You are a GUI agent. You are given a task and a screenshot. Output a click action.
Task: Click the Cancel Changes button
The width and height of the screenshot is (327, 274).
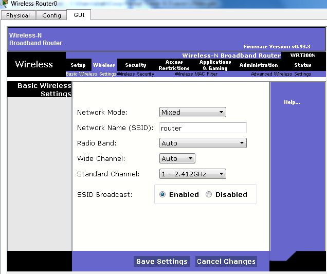pos(226,262)
